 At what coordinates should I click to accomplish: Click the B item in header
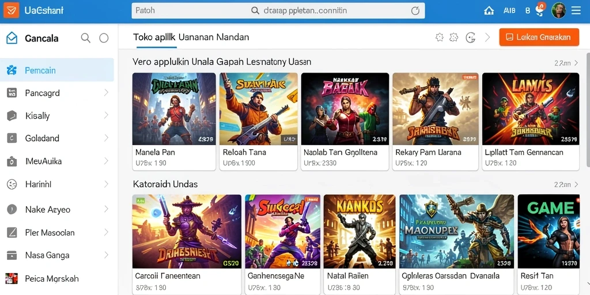[x=528, y=10]
